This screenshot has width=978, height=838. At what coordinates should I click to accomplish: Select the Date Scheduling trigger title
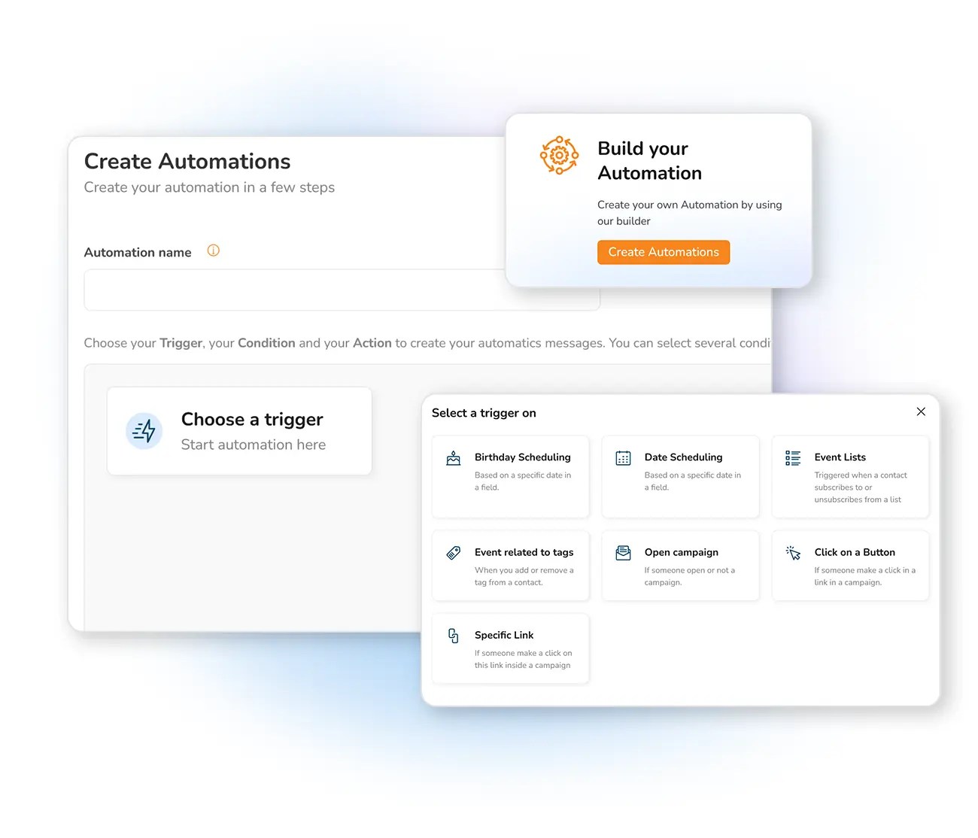point(683,457)
